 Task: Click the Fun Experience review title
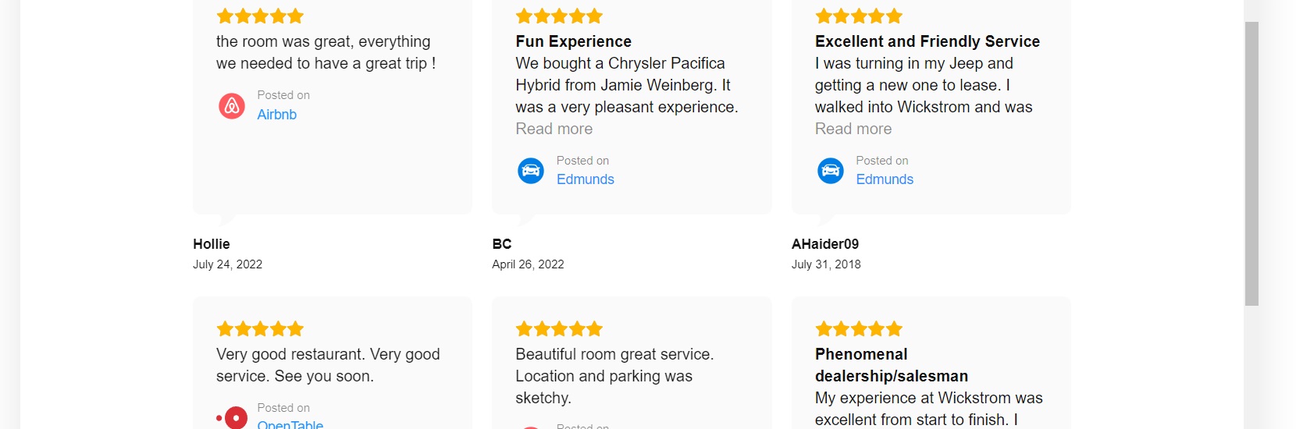574,41
